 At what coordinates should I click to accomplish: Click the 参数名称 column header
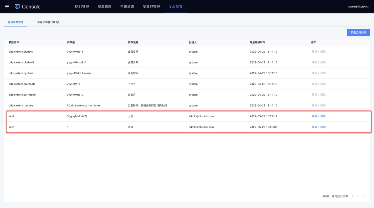(14, 42)
